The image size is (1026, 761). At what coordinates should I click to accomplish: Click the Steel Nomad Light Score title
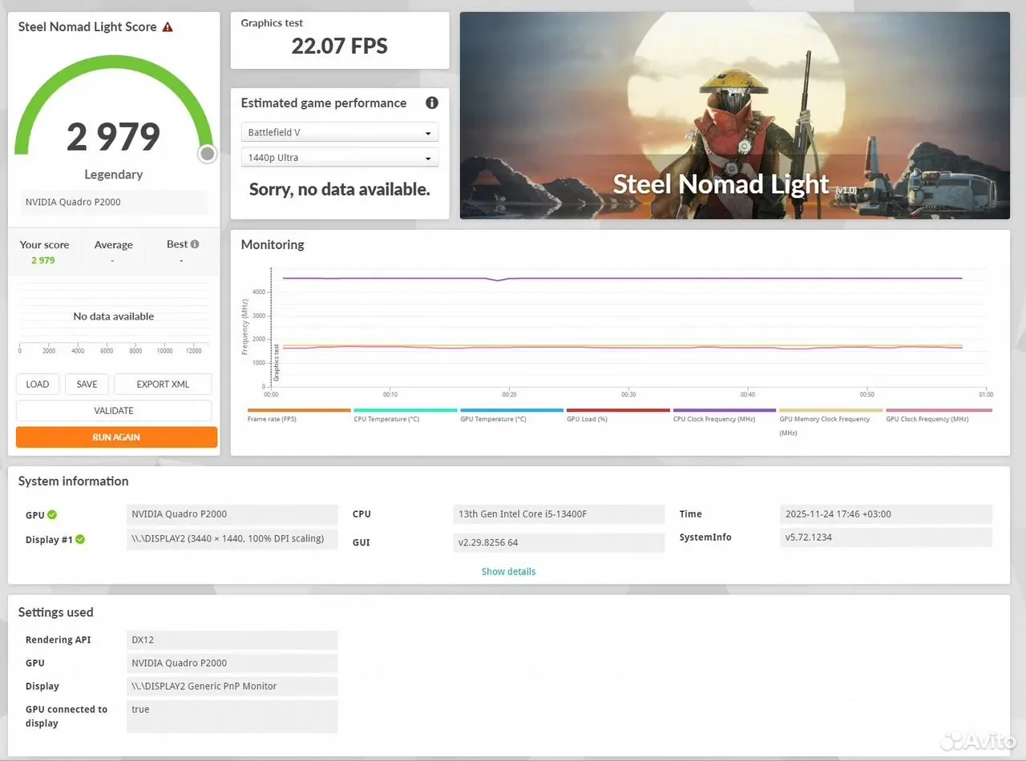(87, 26)
